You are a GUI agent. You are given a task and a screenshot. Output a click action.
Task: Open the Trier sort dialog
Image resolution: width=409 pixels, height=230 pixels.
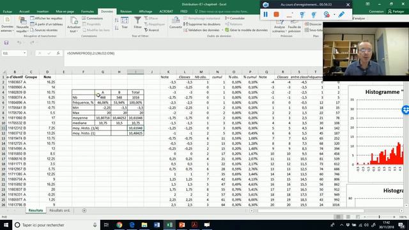(x=125, y=22)
